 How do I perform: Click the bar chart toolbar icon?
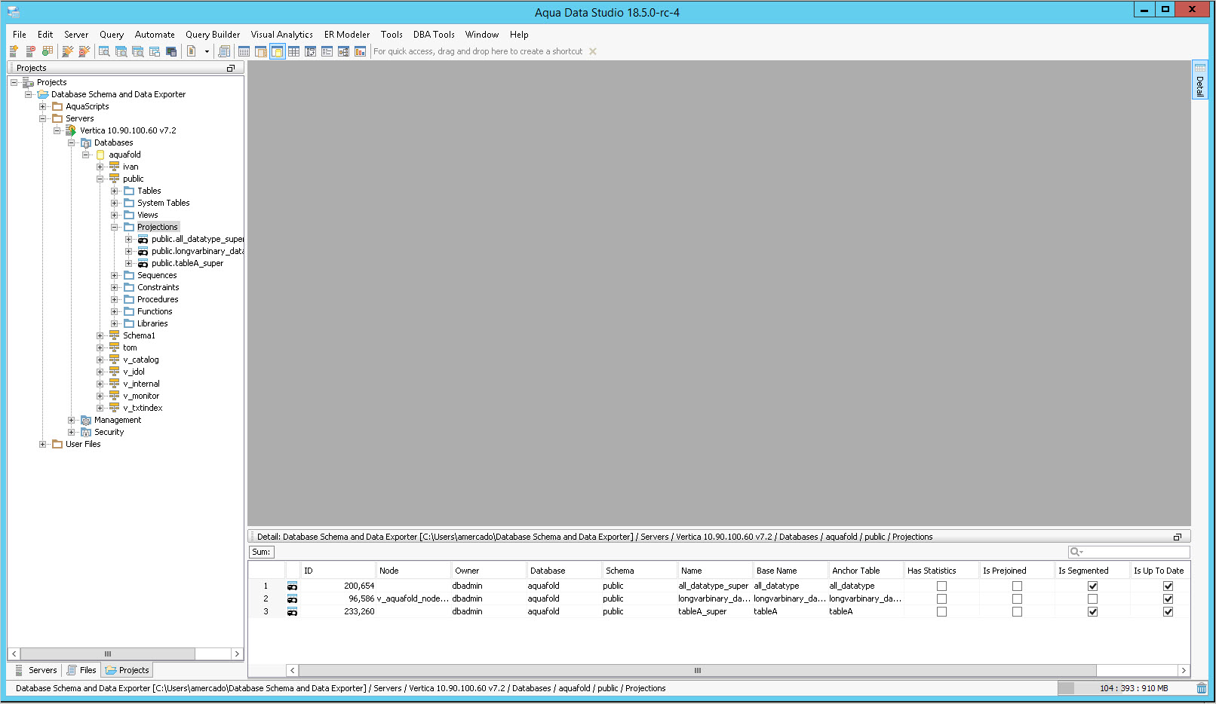tap(361, 51)
